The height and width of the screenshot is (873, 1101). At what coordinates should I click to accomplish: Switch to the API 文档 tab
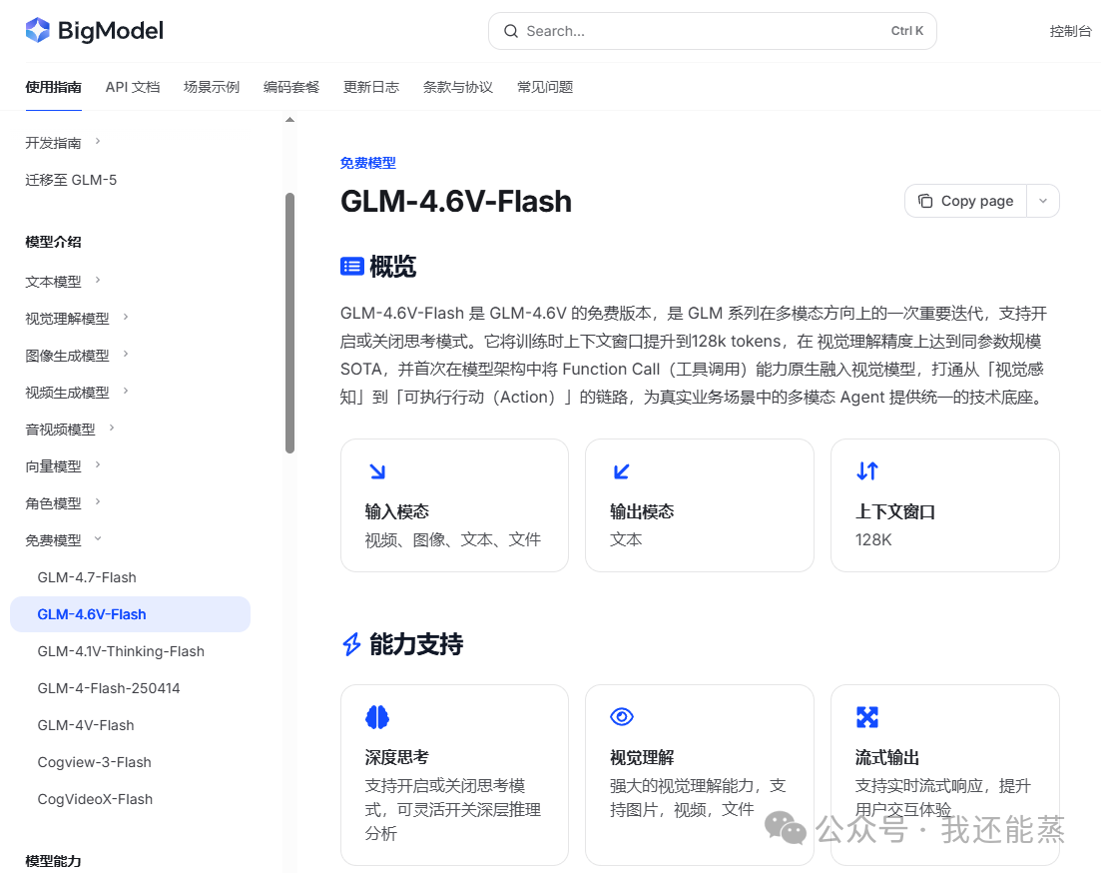tap(132, 87)
